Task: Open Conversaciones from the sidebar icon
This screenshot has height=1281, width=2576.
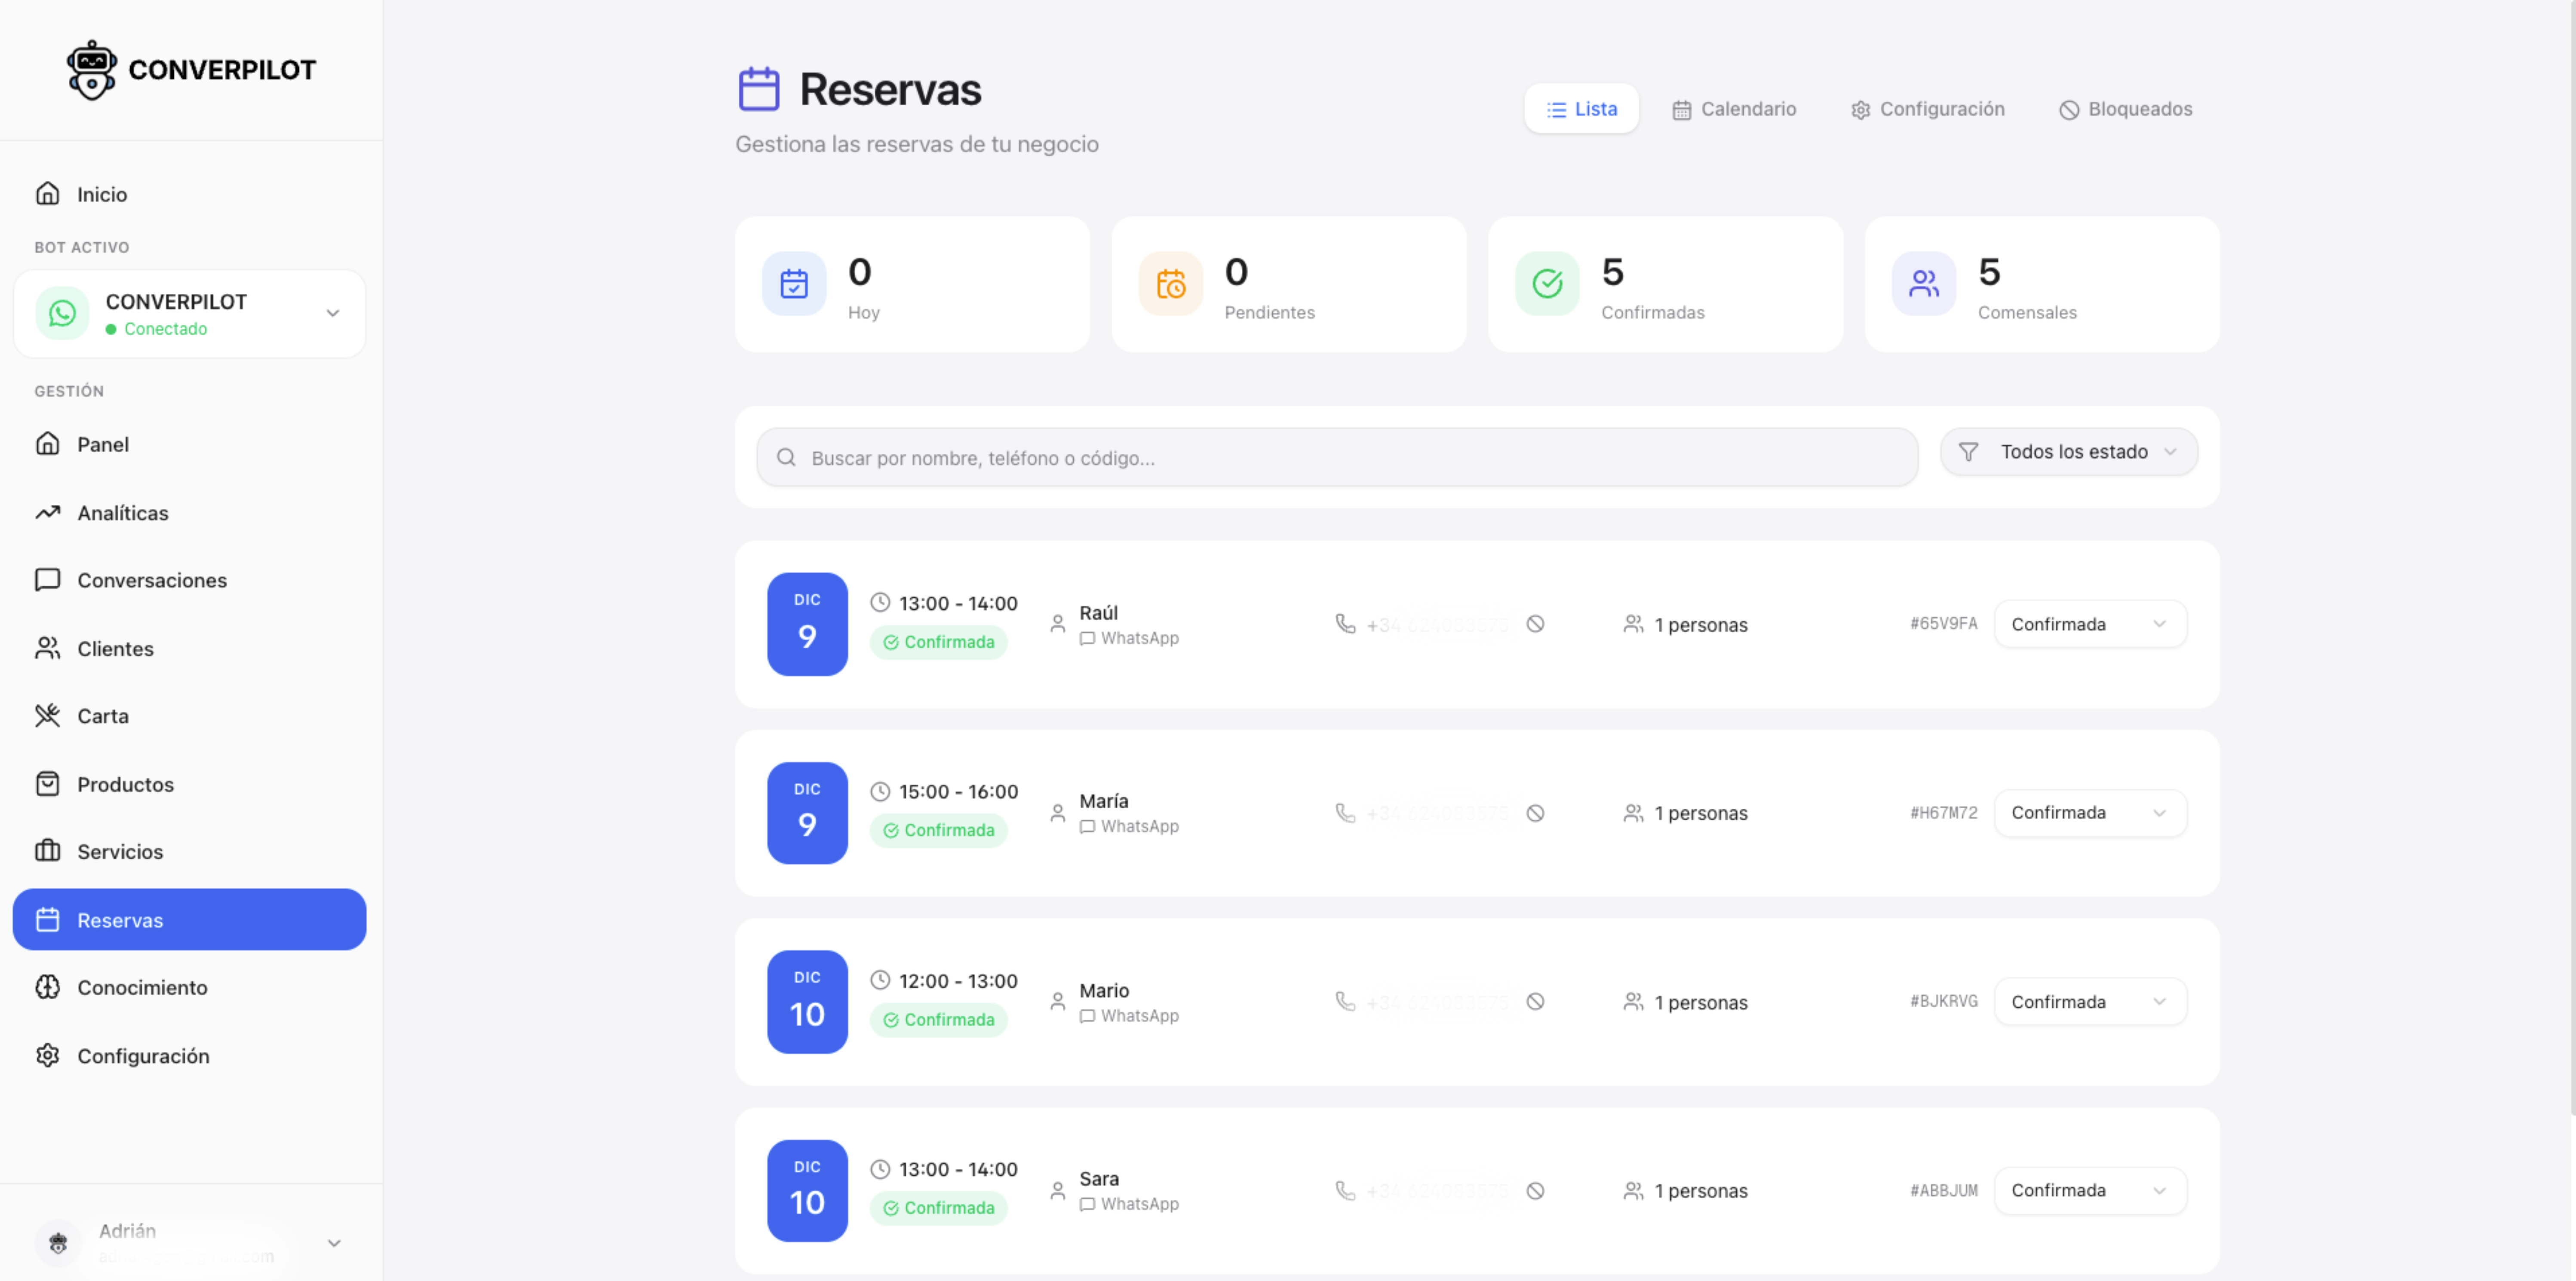Action: tap(48, 580)
